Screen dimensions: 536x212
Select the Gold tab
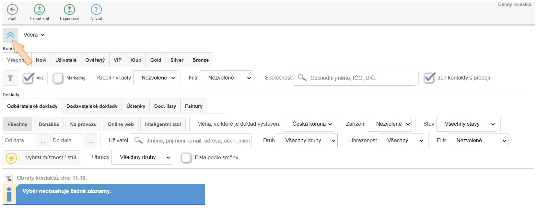click(156, 60)
